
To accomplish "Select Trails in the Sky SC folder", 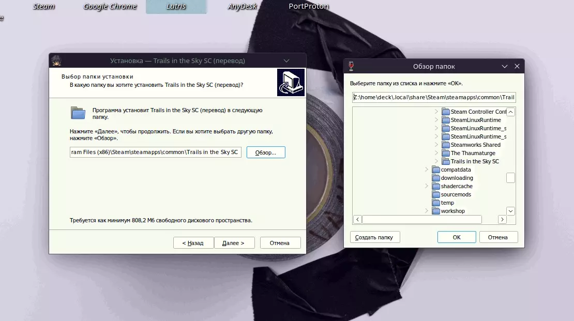I will tap(475, 161).
